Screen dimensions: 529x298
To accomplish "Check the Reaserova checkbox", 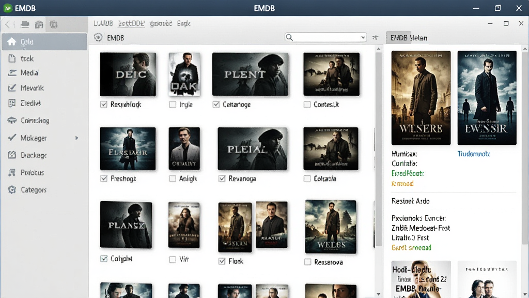I will (x=307, y=262).
